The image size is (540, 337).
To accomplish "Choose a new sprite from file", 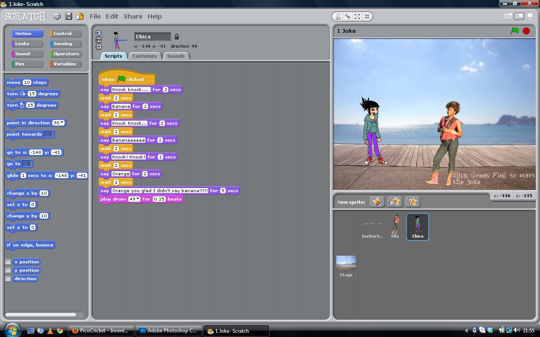I will point(394,202).
